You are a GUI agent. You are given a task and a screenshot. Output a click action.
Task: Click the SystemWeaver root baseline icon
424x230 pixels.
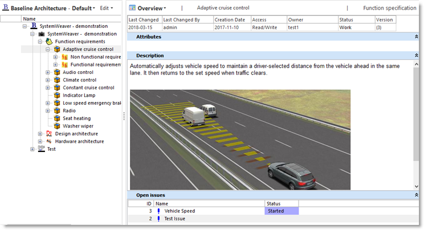(x=34, y=26)
